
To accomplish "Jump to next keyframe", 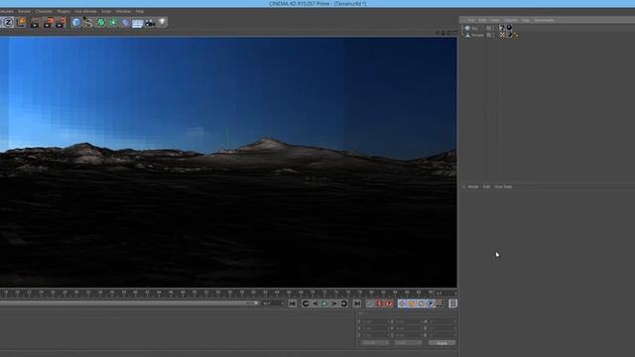I will point(344,303).
